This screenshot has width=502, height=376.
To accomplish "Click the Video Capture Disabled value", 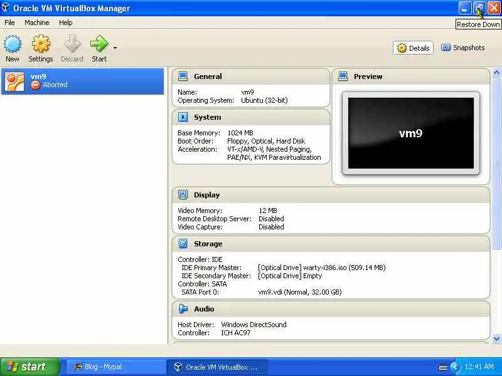I will coord(271,227).
